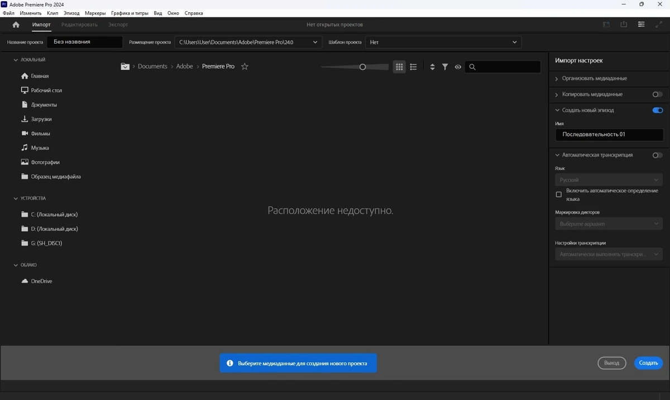Switch to thumbnail grid view

click(399, 67)
